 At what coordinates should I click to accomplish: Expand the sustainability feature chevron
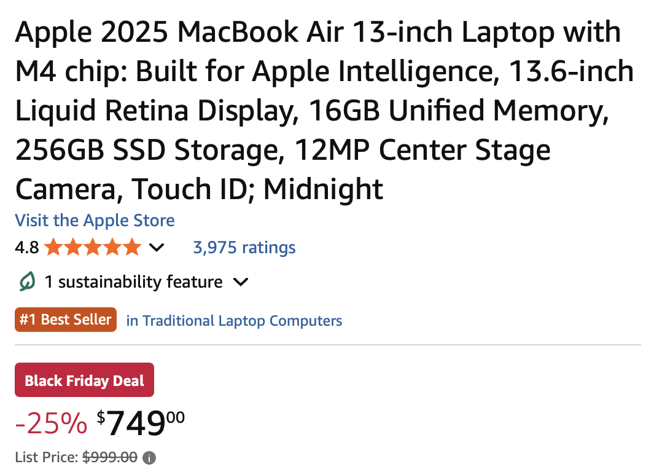[241, 282]
